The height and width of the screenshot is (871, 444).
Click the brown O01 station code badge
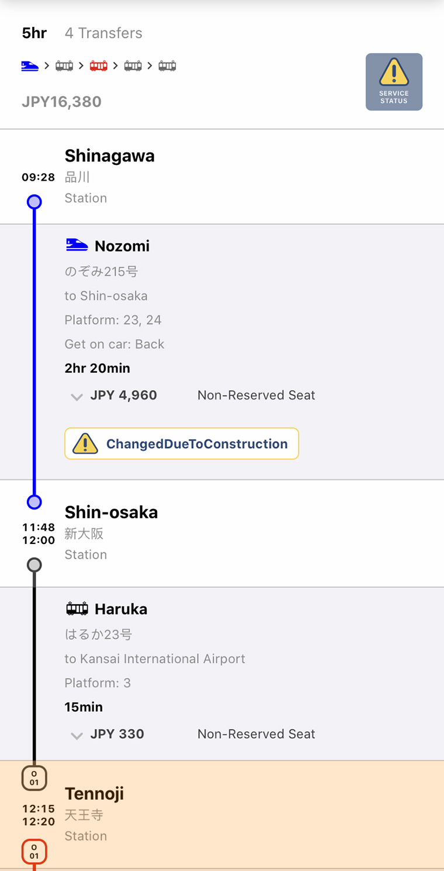(x=34, y=779)
